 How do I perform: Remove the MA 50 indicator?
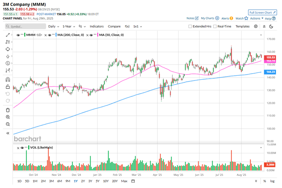click(x=87, y=35)
